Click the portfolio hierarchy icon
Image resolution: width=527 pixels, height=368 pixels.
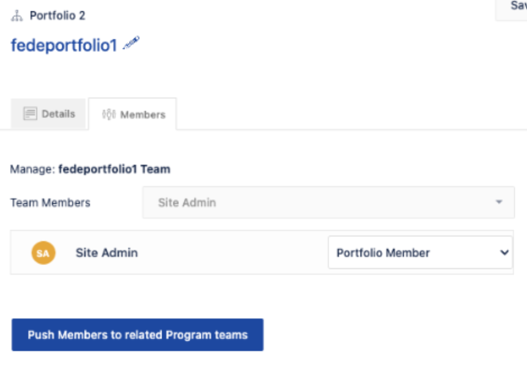click(17, 16)
